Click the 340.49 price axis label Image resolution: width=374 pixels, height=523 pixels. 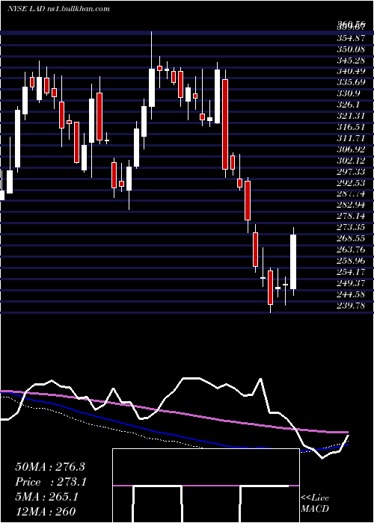(x=351, y=71)
